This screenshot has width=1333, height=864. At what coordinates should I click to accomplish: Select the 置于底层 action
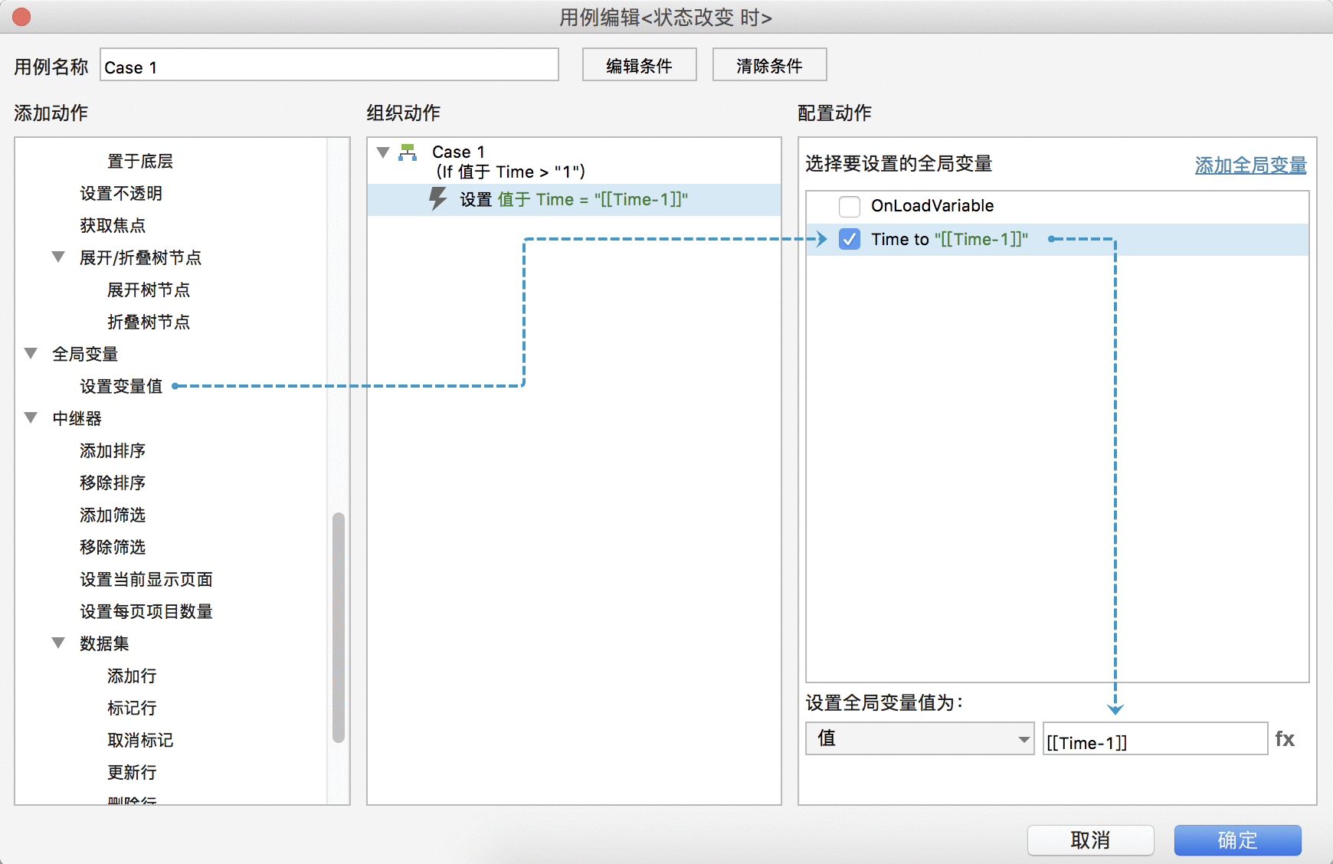point(140,161)
